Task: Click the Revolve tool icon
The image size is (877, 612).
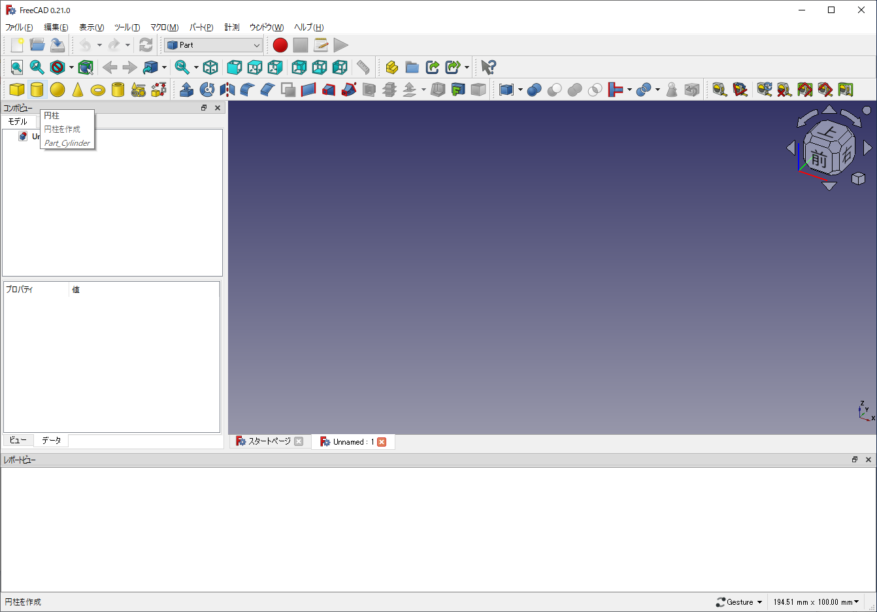Action: (207, 90)
